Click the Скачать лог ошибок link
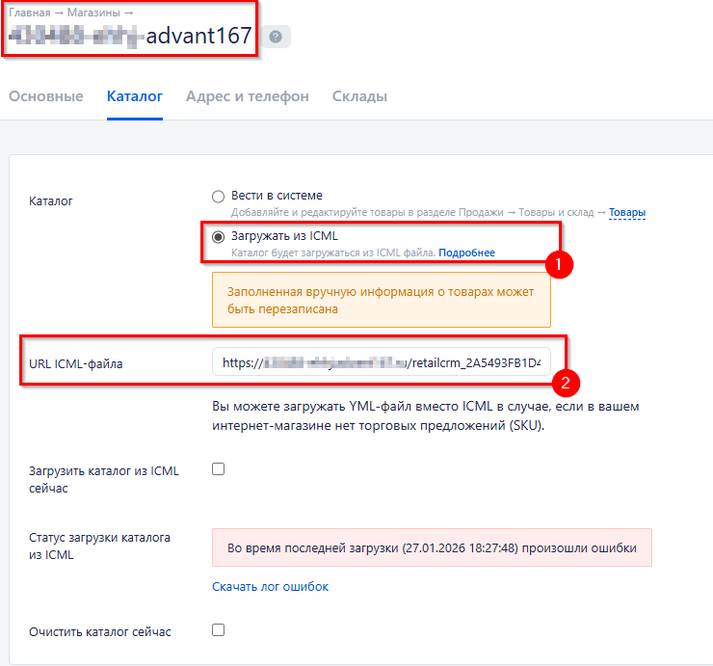 271,586
